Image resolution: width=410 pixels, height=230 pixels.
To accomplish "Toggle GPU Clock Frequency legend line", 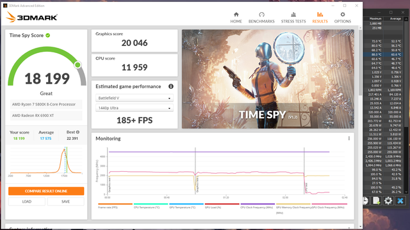I will (329, 204).
